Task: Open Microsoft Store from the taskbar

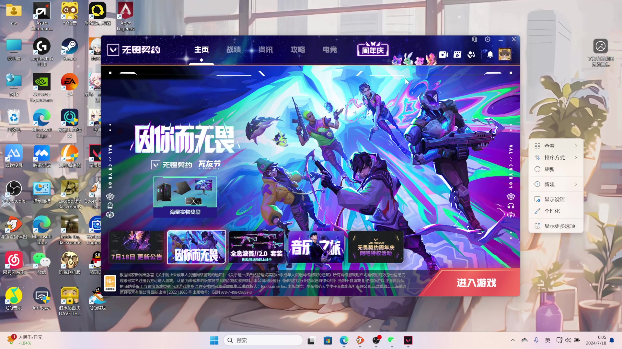Action: [x=328, y=340]
